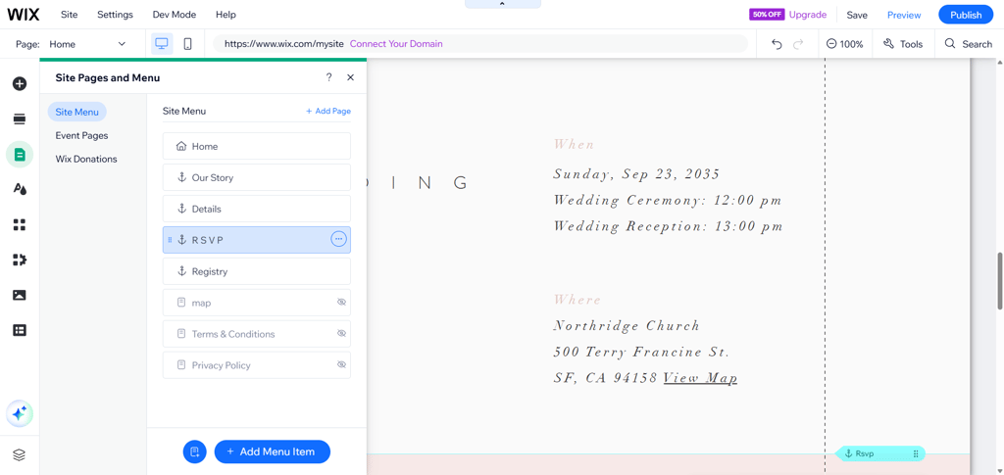
Task: Select the 'Northridge Church' text
Action: coord(627,325)
